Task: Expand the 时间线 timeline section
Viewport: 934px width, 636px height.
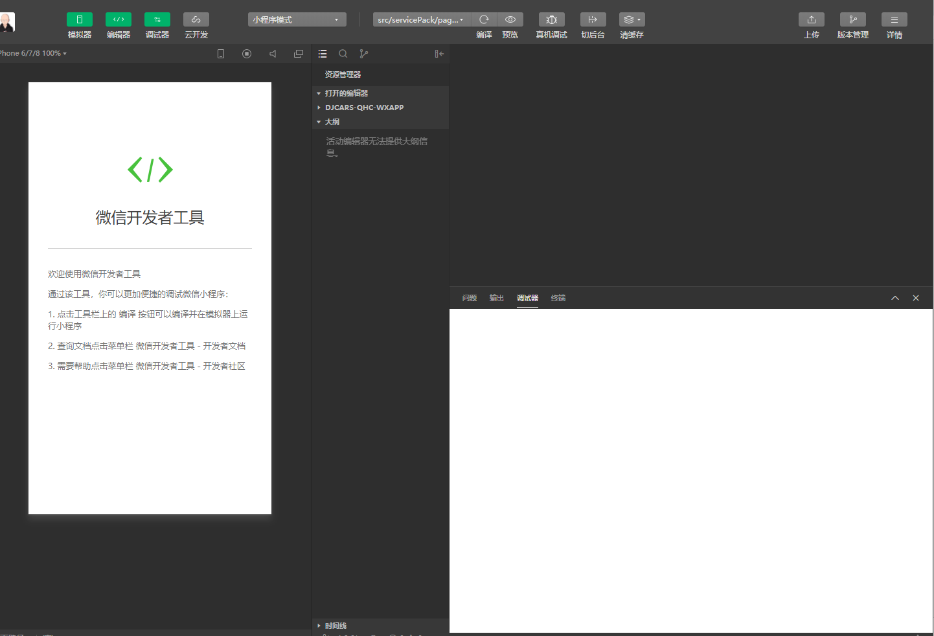Action: point(381,626)
